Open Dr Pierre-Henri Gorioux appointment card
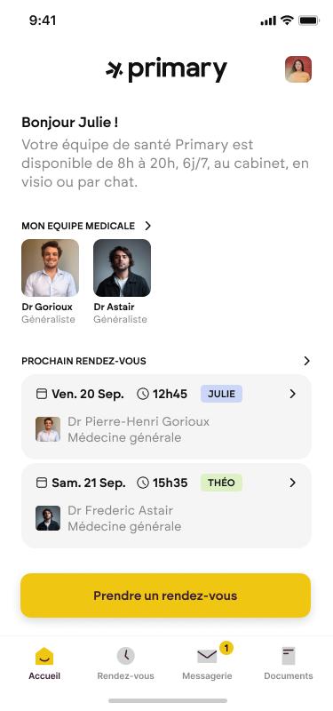Image resolution: width=333 pixels, height=711 pixels. coord(166,417)
